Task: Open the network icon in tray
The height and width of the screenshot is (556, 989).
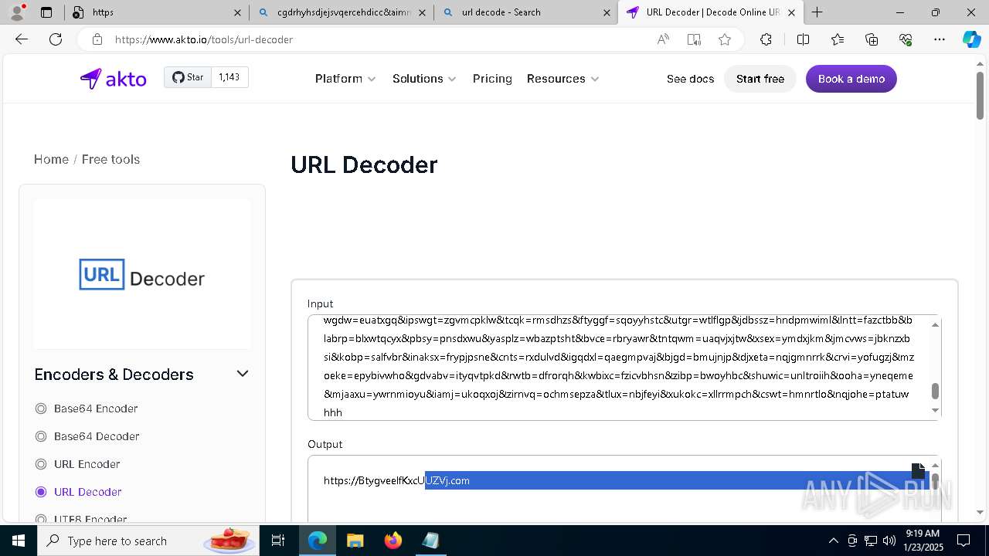Action: tap(871, 541)
